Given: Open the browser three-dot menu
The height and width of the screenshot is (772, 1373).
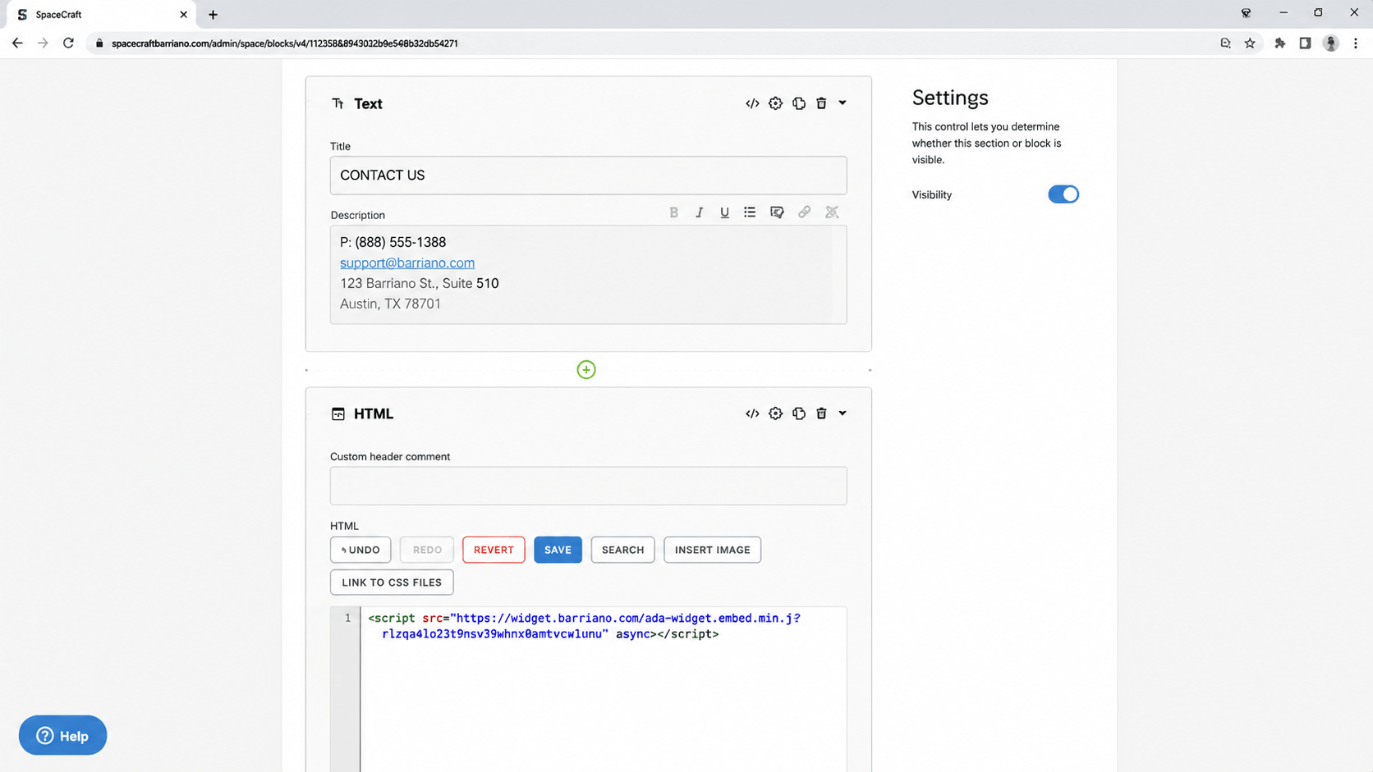Looking at the screenshot, I should point(1356,43).
